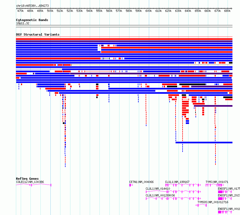Open the CLUL1|NM_199167 transcript label
Viewport: 240px width, 215px height.
177,182
